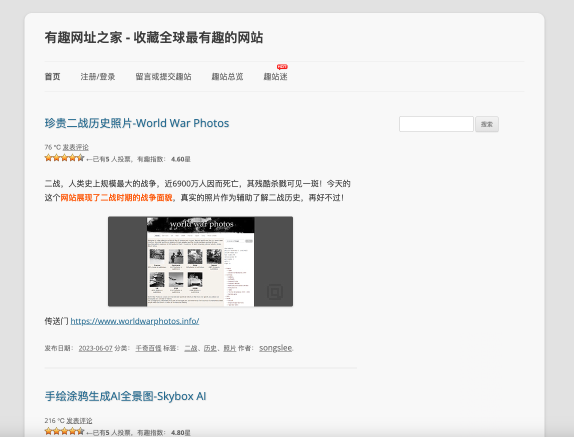The height and width of the screenshot is (437, 574).
Task: Click the 76 °C heat text
Action: point(52,147)
